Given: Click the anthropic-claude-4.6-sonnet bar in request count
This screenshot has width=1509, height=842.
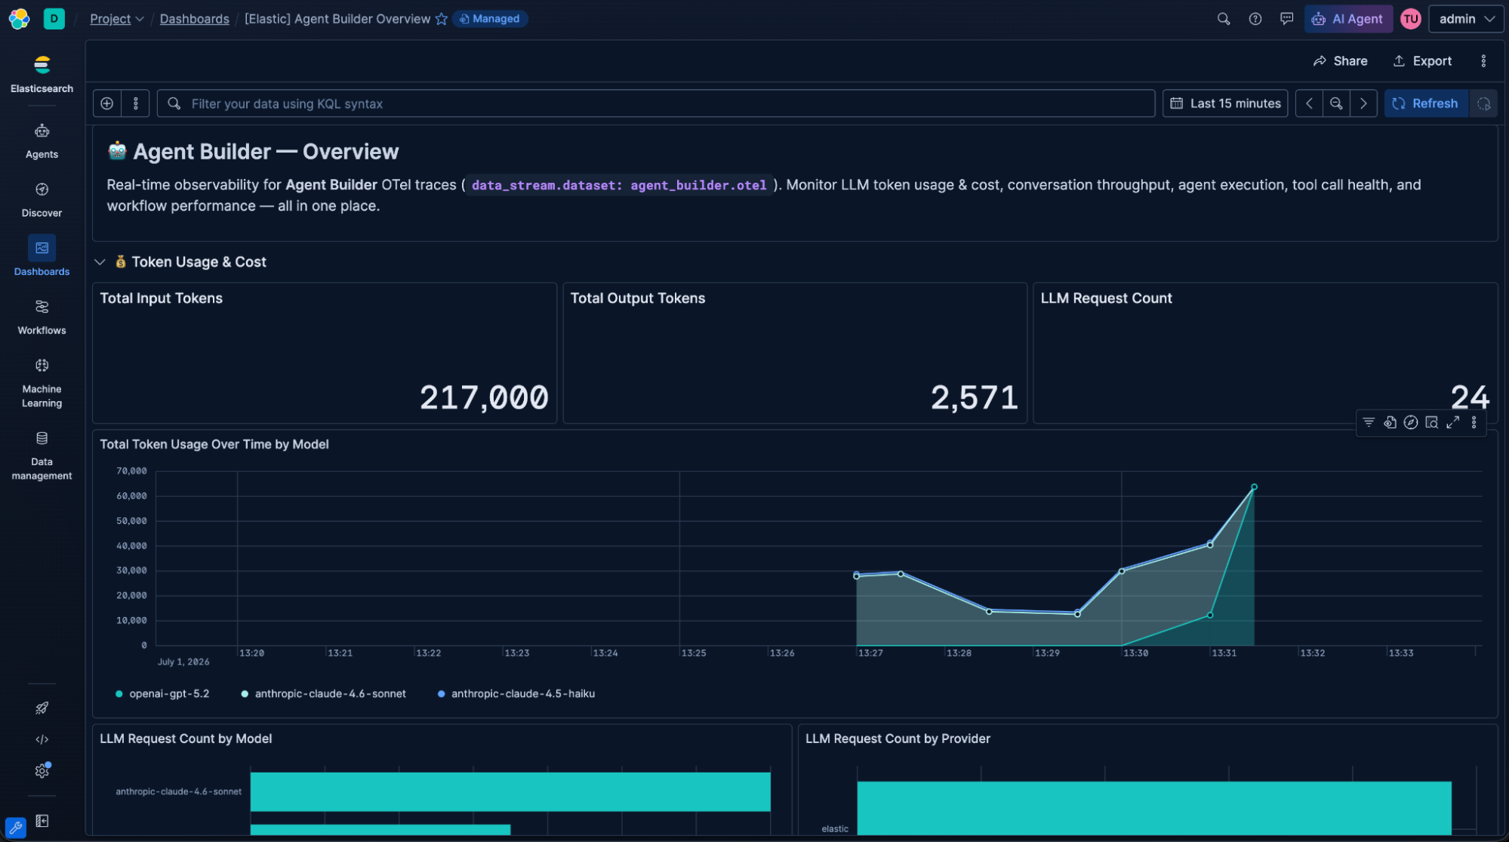Looking at the screenshot, I should (510, 791).
